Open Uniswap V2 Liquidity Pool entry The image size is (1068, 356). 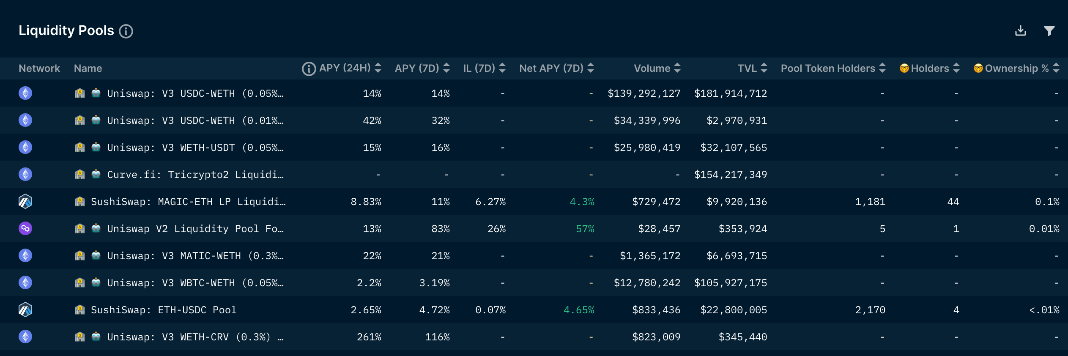[x=195, y=229]
